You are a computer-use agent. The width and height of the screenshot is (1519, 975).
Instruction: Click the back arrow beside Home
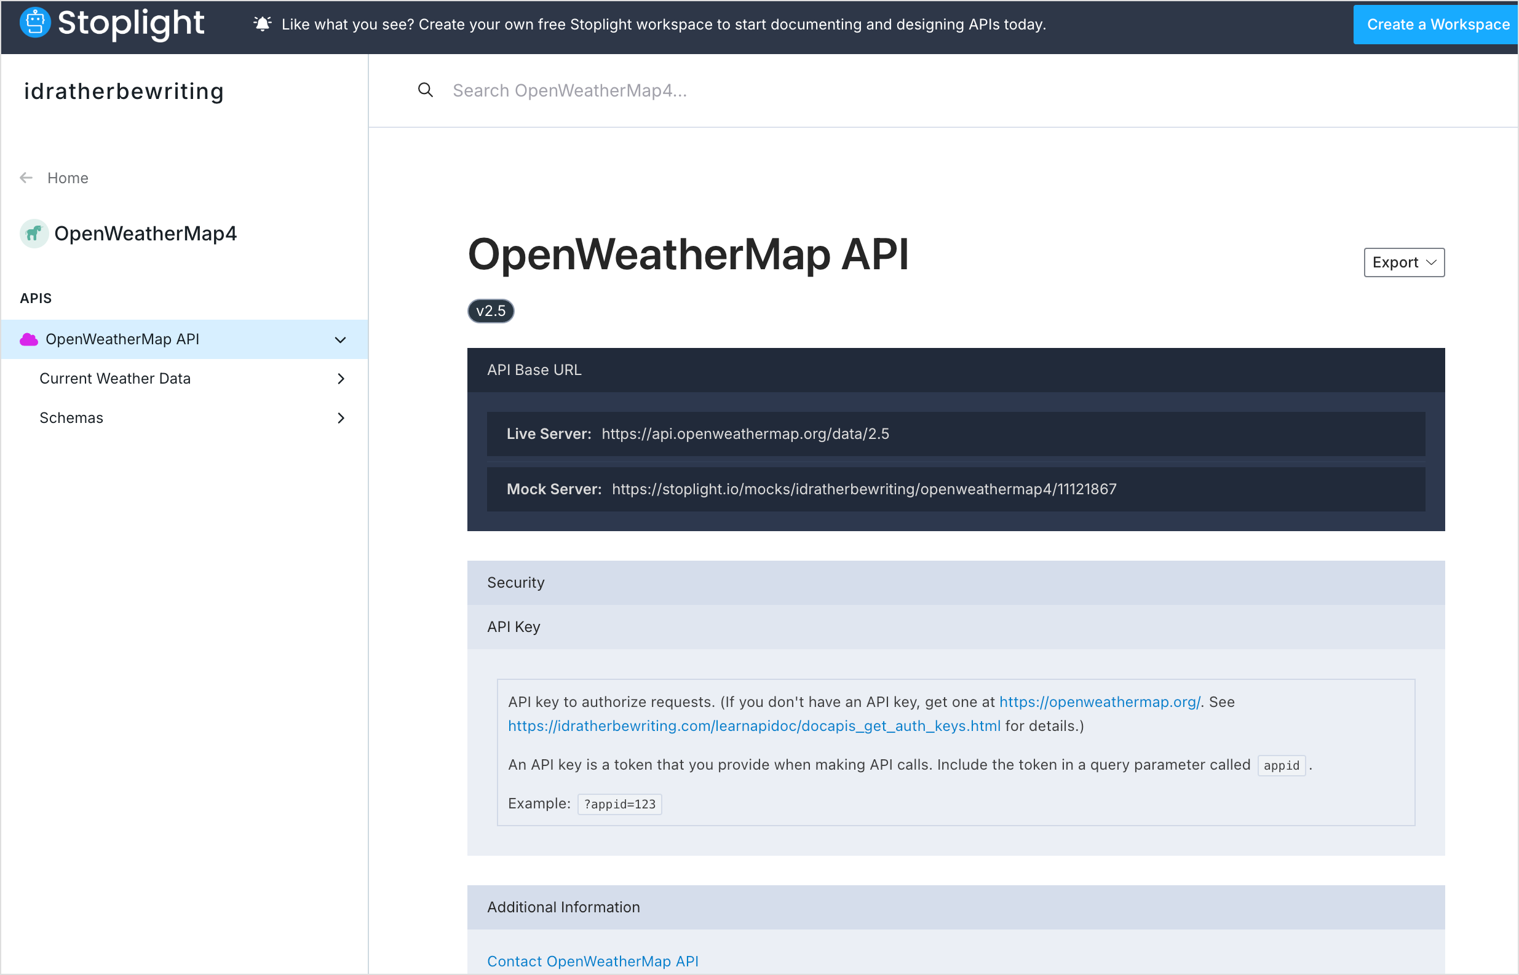tap(26, 178)
